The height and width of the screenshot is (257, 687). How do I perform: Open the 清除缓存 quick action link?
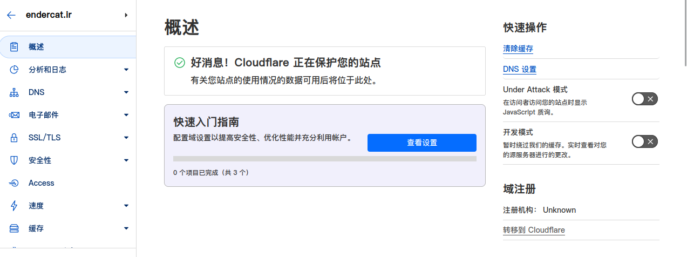pos(518,49)
